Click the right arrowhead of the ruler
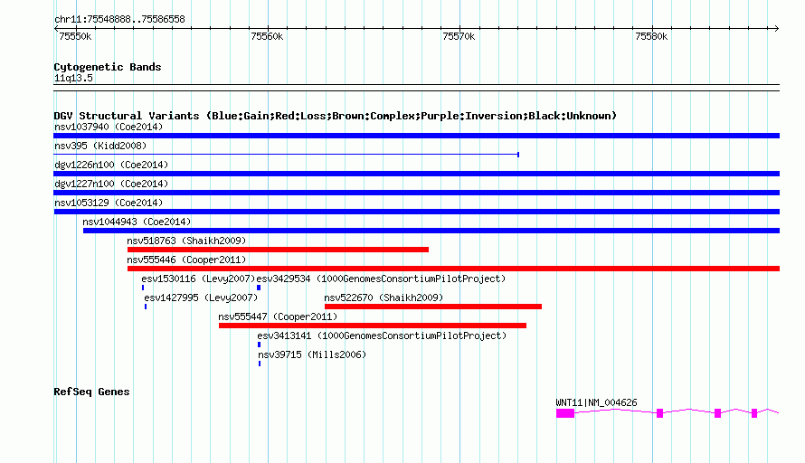805x463 pixels. point(777,28)
